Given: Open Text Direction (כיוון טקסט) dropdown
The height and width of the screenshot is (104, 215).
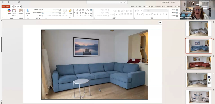Looking at the screenshot, I should click(x=104, y=10).
